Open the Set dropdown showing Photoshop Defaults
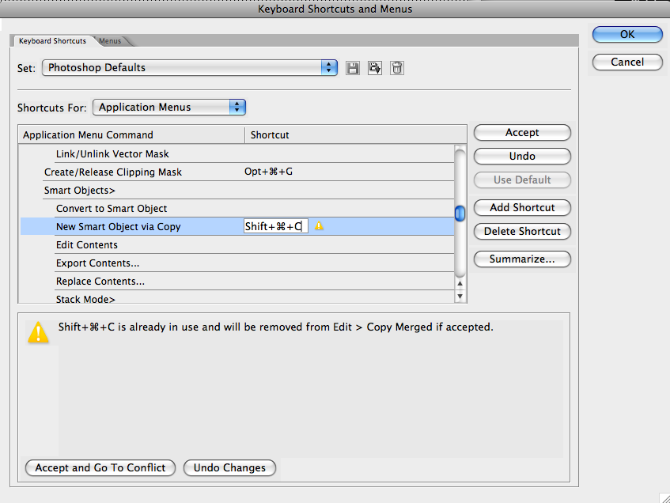Screen dimensions: 670x503 click(x=190, y=67)
